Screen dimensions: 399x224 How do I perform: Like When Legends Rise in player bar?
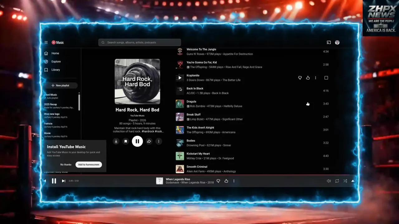226,181
